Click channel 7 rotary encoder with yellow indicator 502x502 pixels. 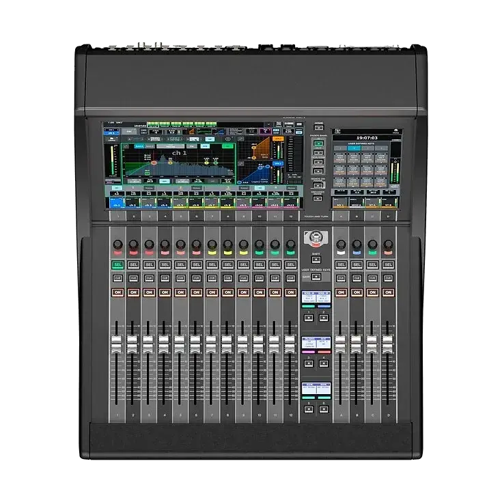212,245
